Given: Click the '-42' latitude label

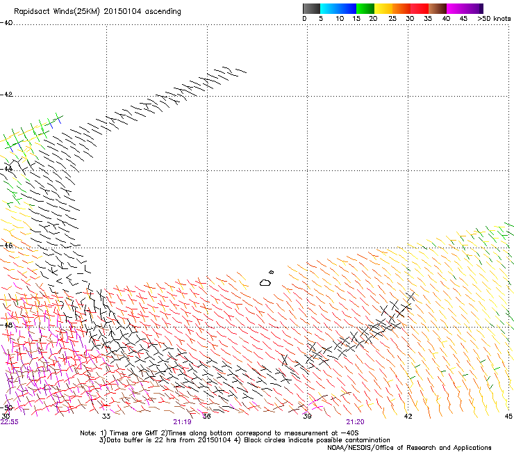Looking at the screenshot, I should coord(6,95).
